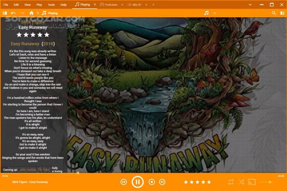
Task: Toggle repeat mode
Action: [231, 182]
